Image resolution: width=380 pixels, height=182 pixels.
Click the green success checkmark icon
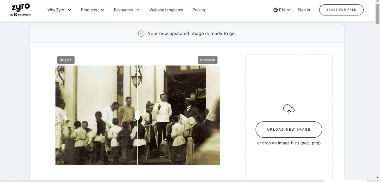(142, 34)
